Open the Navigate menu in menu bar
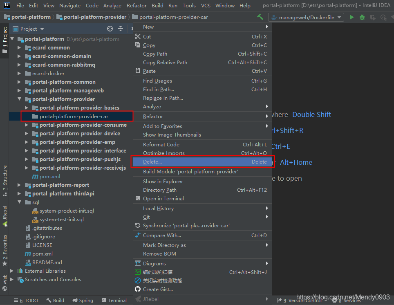The height and width of the screenshot is (305, 394). [69, 6]
